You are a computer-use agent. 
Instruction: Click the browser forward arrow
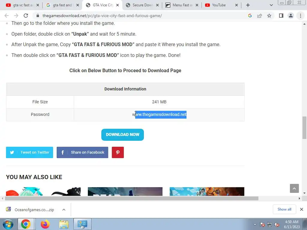16,16
